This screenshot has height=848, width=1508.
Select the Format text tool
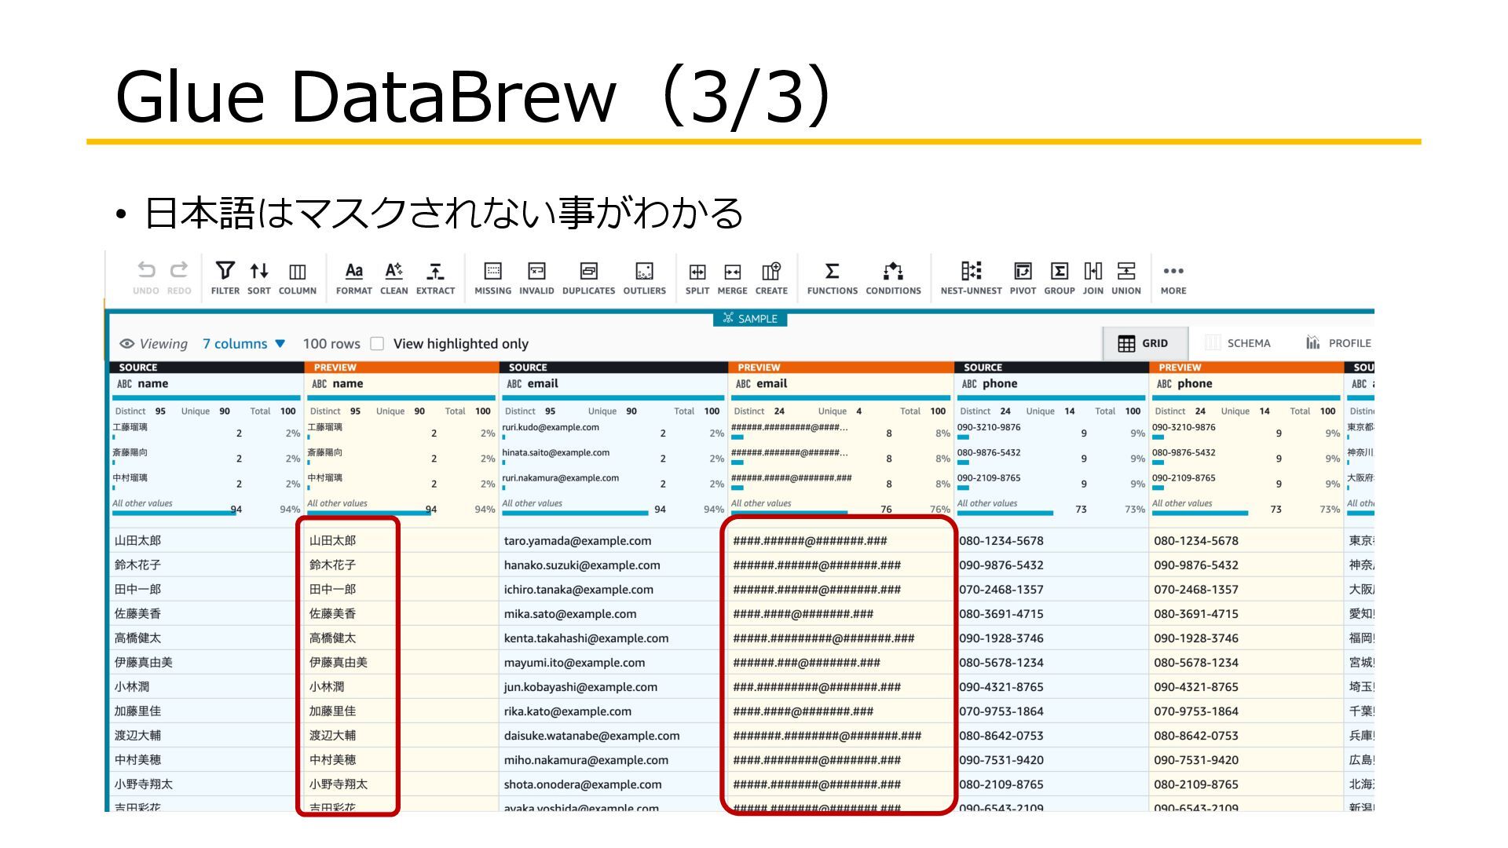click(x=353, y=272)
